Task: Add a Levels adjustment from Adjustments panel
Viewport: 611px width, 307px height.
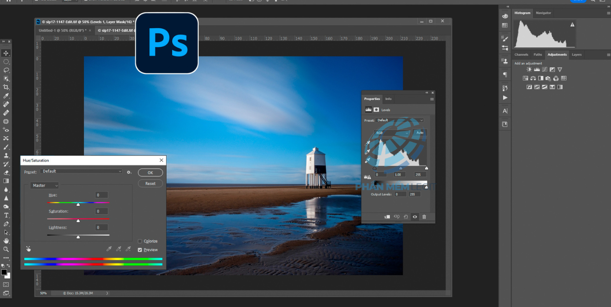Action: (x=537, y=69)
